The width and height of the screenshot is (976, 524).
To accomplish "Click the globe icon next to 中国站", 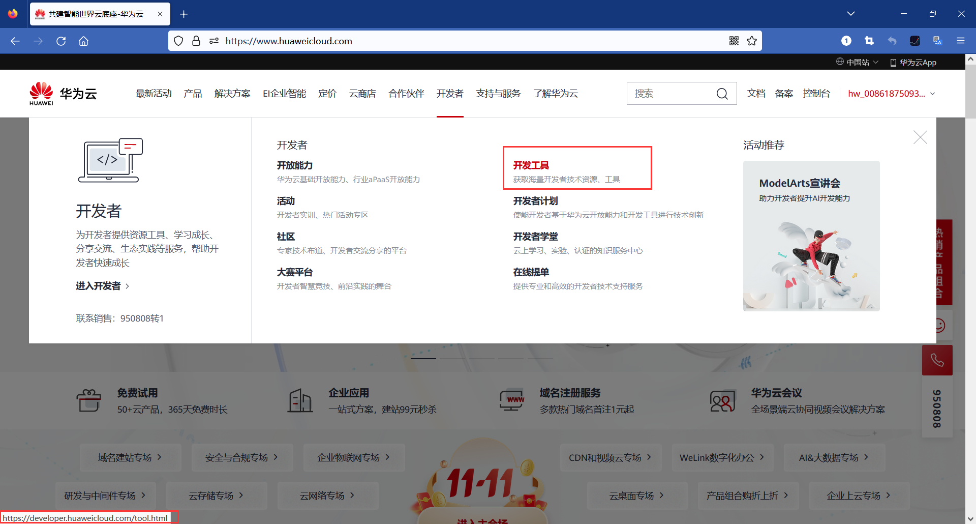I will [840, 62].
